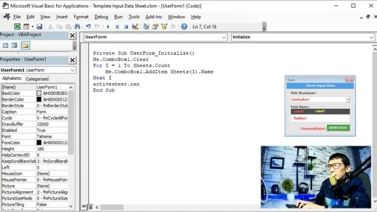Click the View Code icon in Project panel

5,45
